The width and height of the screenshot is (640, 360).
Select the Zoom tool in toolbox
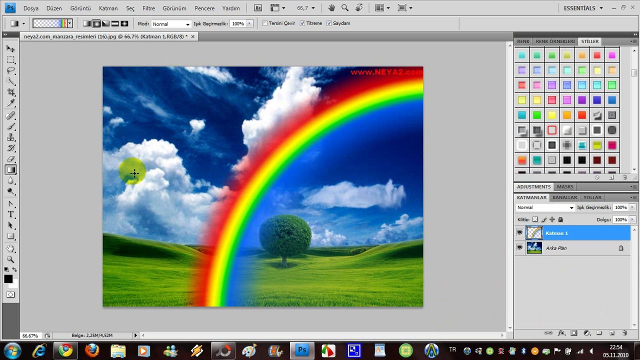(10, 259)
